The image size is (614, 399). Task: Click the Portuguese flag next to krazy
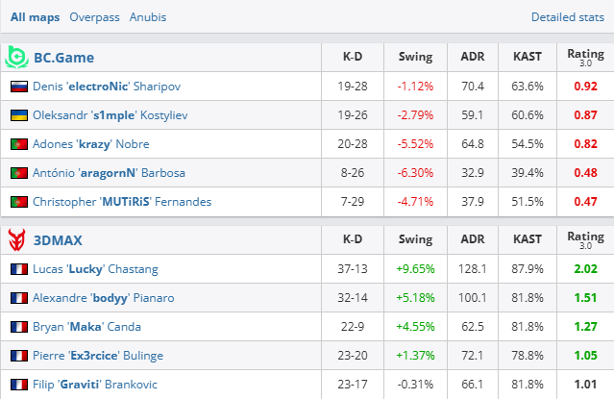coord(18,144)
